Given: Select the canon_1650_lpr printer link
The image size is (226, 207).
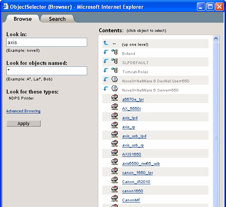Looking at the screenshot, I should coord(138,172).
